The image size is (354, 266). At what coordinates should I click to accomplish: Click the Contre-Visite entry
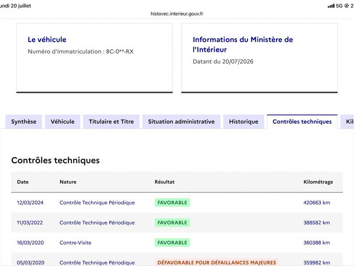click(x=75, y=243)
